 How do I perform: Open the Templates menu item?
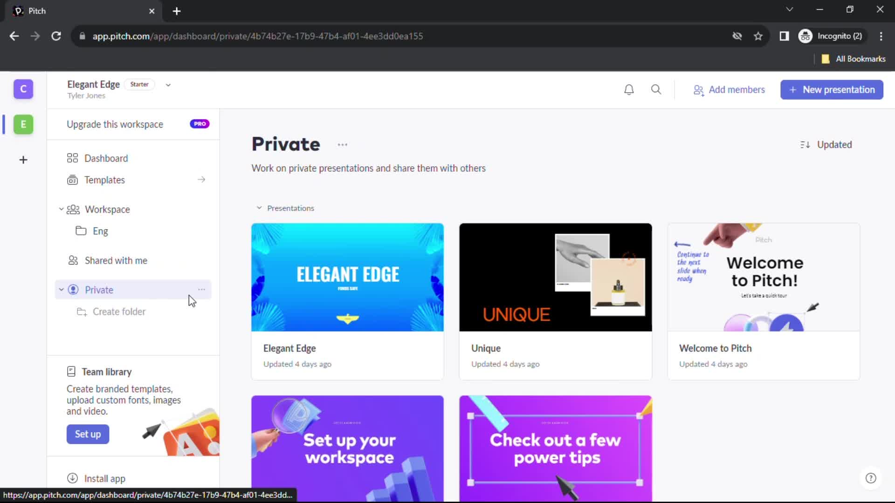[104, 179]
